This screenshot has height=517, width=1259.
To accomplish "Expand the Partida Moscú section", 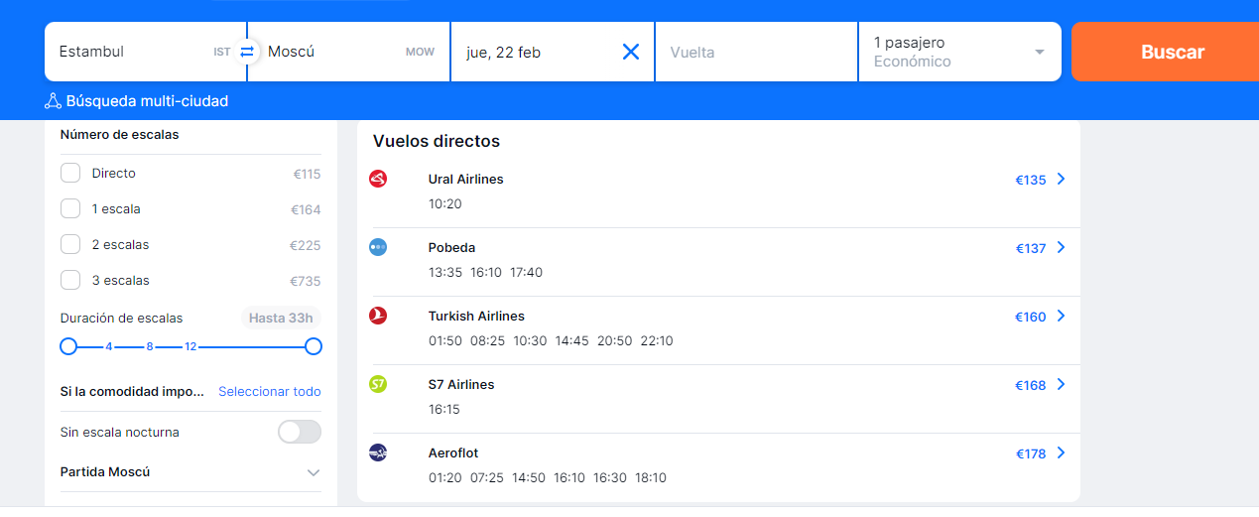I will click(190, 472).
